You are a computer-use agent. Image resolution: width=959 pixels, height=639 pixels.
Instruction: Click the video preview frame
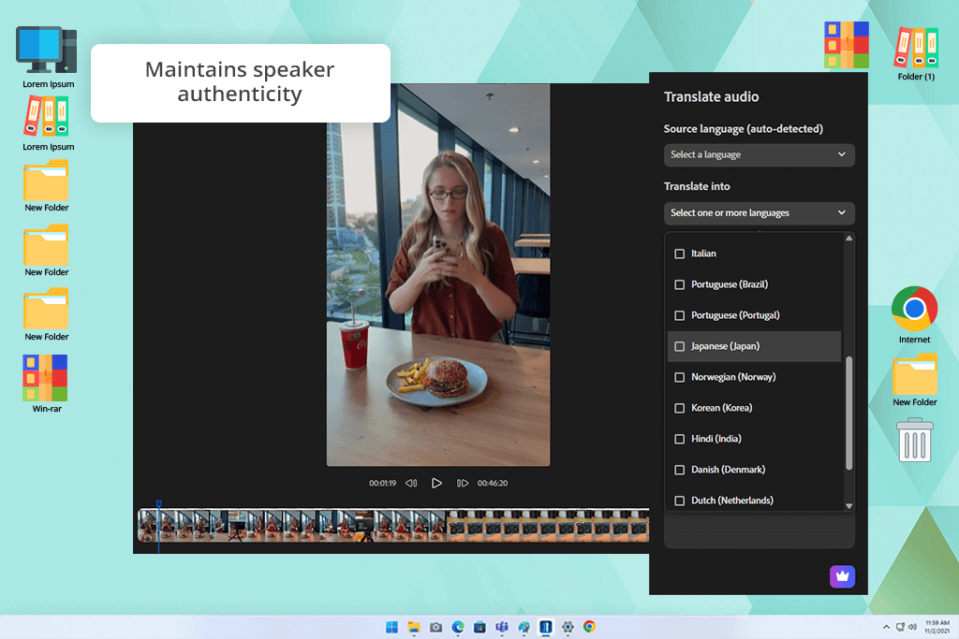(438, 275)
